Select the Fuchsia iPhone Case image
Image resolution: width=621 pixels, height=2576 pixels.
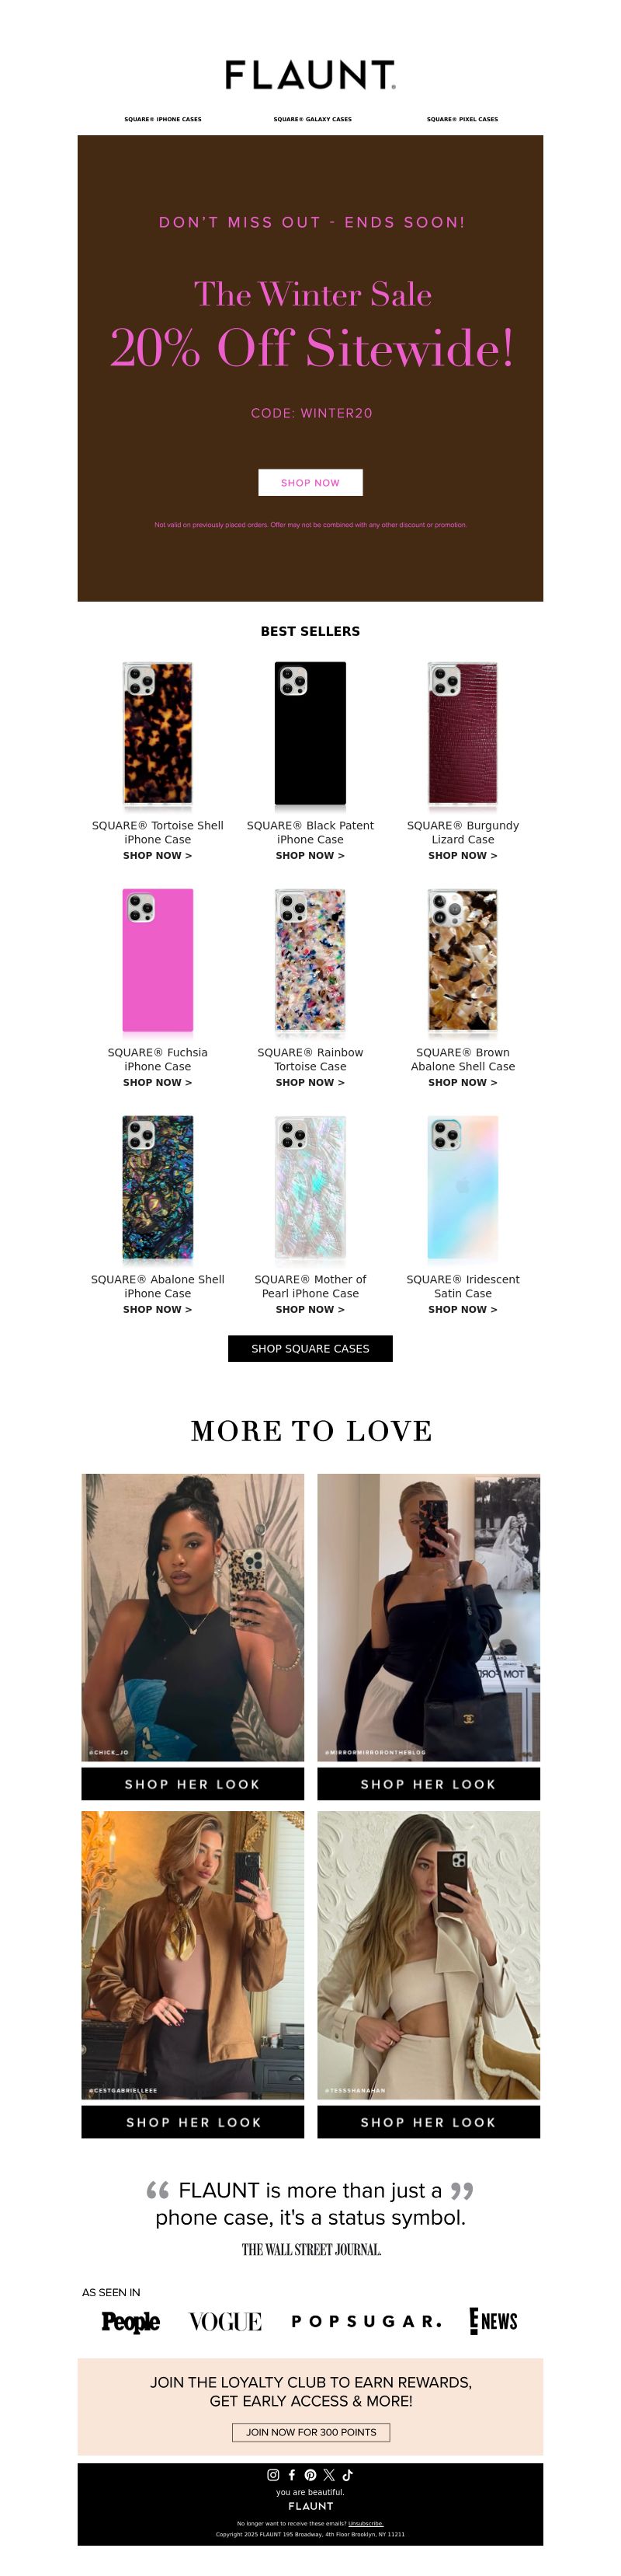coord(158,961)
